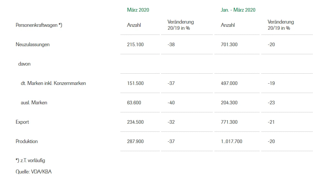Click the standalone "März 2020" column header
The width and height of the screenshot is (315, 187).
pos(138,10)
